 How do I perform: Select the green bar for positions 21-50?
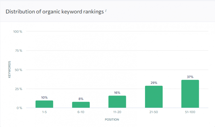pyautogui.click(x=154, y=97)
